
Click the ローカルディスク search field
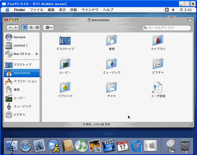[x=168, y=28]
